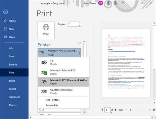Increase copies with the up arrow
156x119 pixels.
click(x=79, y=23)
